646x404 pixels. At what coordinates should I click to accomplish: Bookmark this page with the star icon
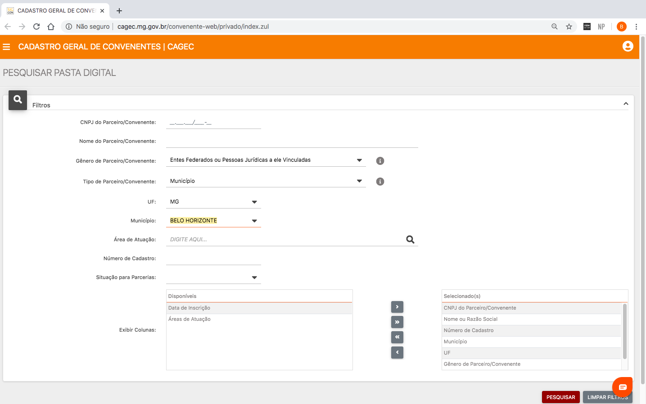pyautogui.click(x=569, y=27)
